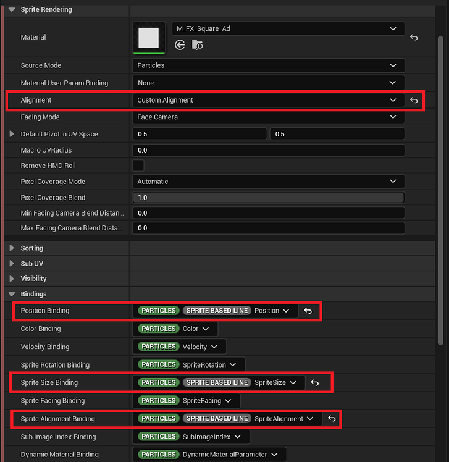Screen dimensions: 449x462
Task: Open the SubImageIndex binding dropdown
Action: (191, 437)
